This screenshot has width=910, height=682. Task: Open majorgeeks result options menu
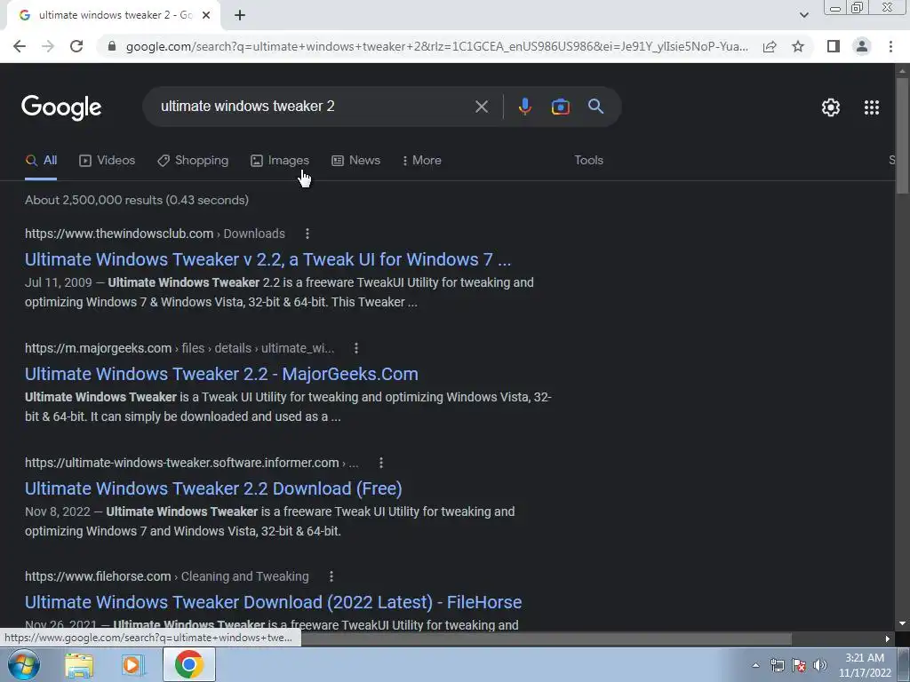356,348
